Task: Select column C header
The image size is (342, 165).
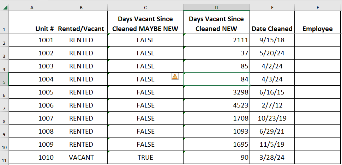Action: [145, 8]
